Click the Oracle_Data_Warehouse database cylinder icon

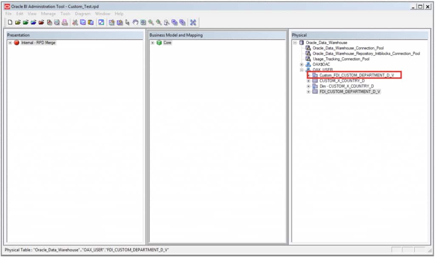[302, 43]
